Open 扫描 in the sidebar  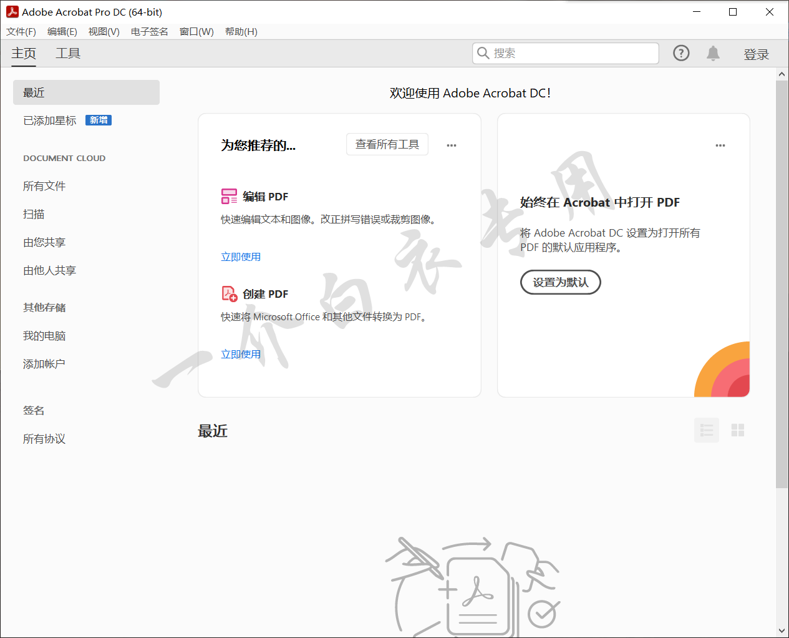[x=34, y=214]
